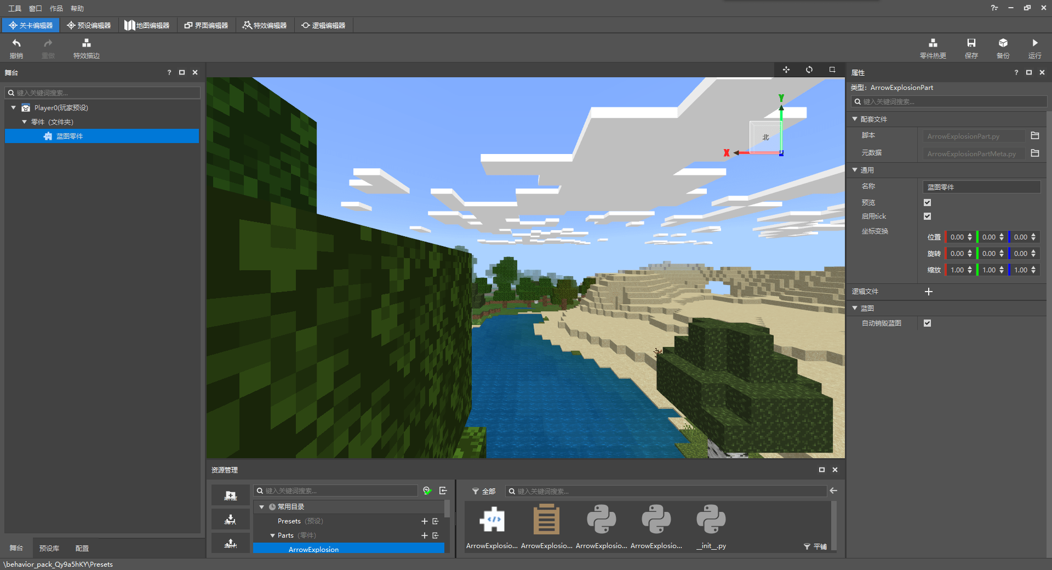Switch to the 预设库 bottom tab

click(49, 548)
